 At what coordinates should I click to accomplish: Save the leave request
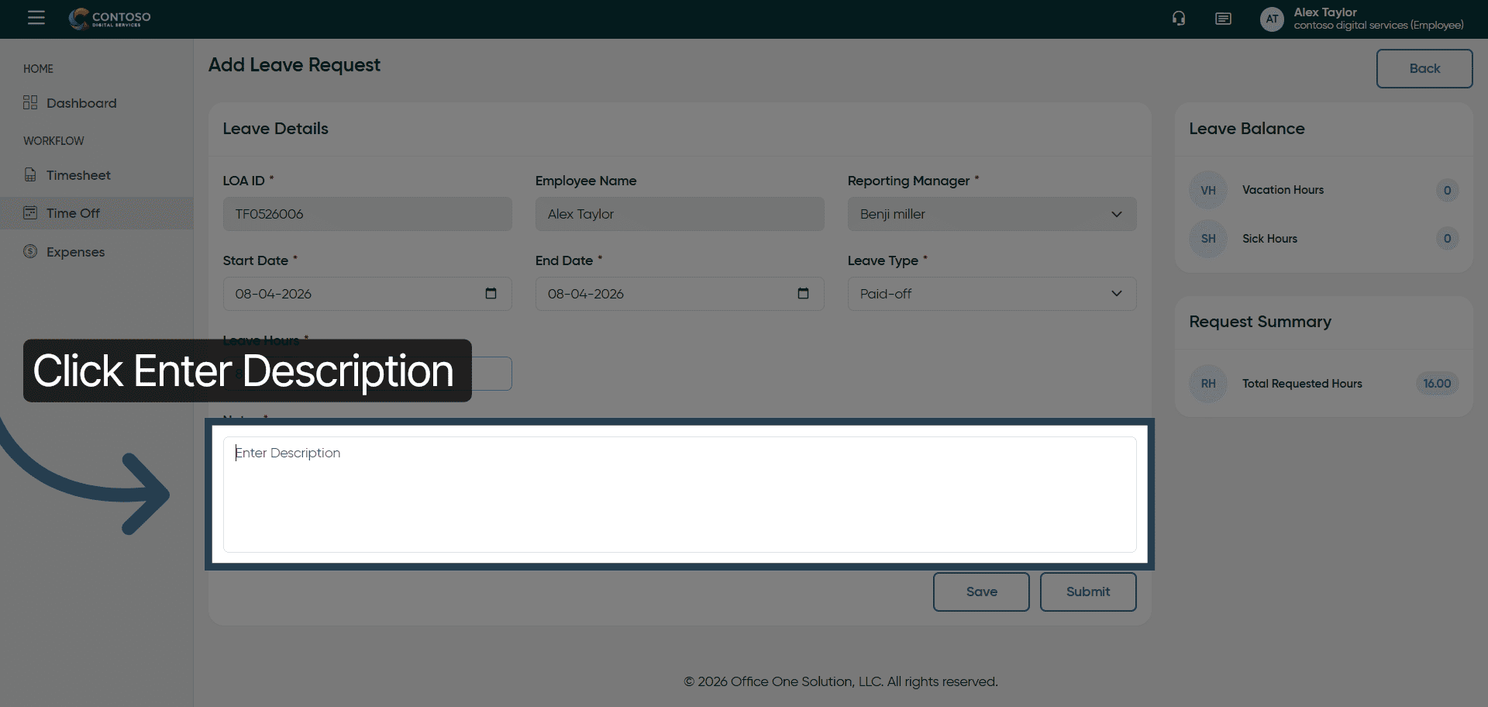(x=981, y=591)
